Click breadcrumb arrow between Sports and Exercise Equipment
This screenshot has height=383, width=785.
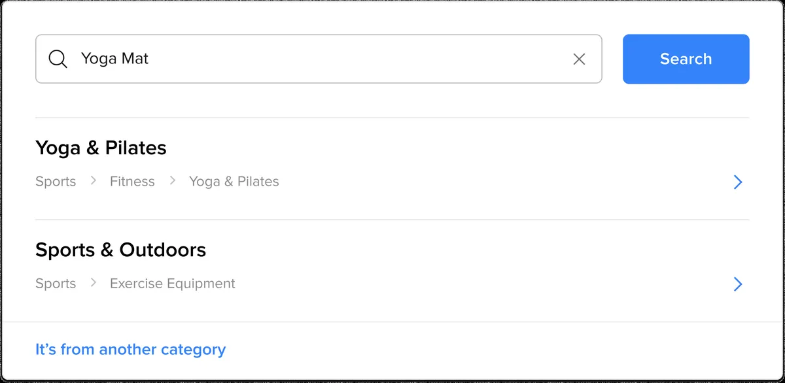[94, 282]
